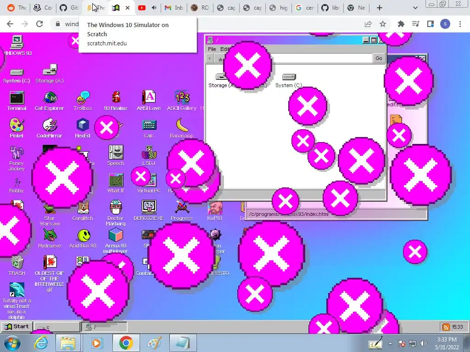The width and height of the screenshot is (470, 352).
Task: Bookmark this page with the star
Action: pyautogui.click(x=383, y=24)
